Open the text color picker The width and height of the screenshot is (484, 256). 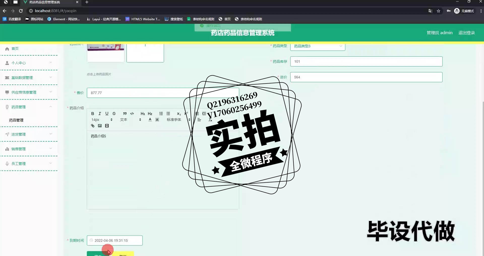[x=150, y=120]
